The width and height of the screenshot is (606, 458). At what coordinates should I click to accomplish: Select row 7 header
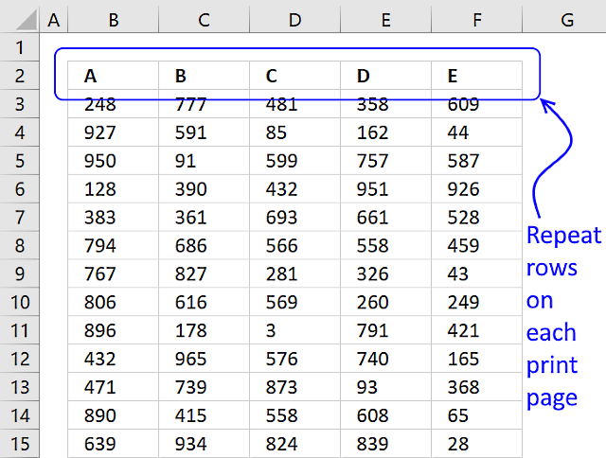(x=20, y=217)
